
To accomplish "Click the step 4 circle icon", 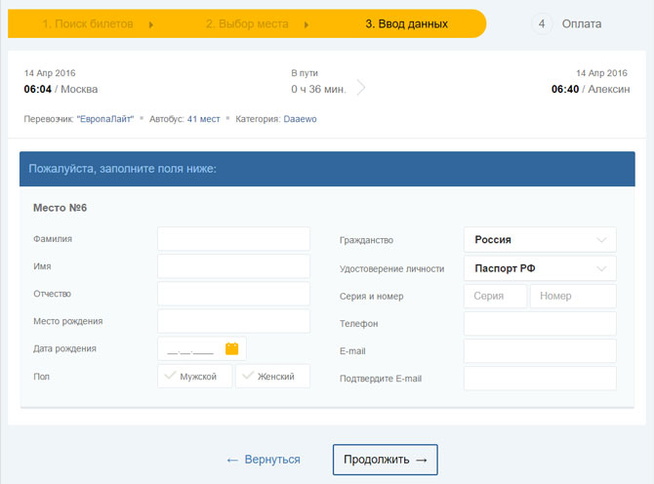I will pos(543,23).
